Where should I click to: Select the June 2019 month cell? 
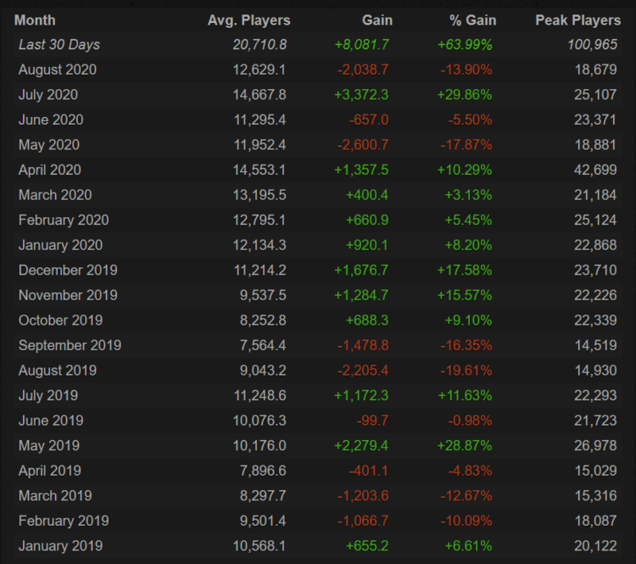[x=51, y=421]
